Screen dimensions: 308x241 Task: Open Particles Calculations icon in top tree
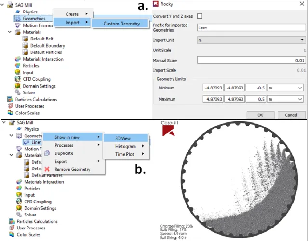pyautogui.click(x=10, y=99)
